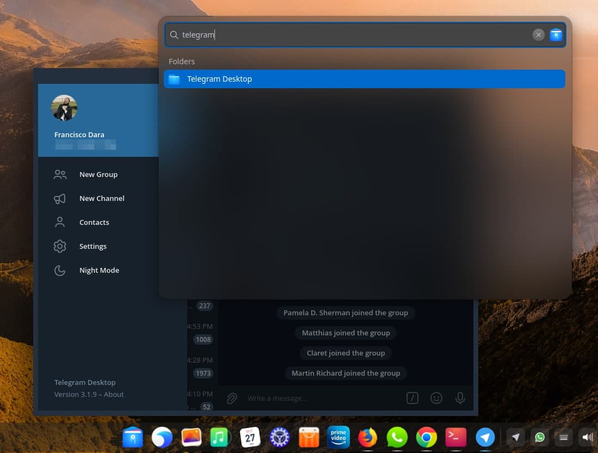Open New Group from Telegram menu
The width and height of the screenshot is (598, 453).
click(x=98, y=174)
